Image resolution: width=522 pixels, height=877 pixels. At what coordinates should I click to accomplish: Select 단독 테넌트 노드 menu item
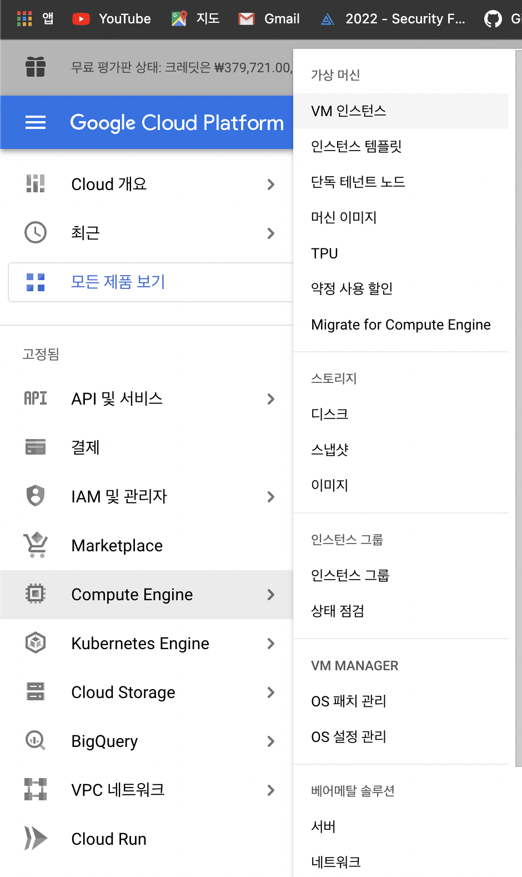pyautogui.click(x=401, y=182)
